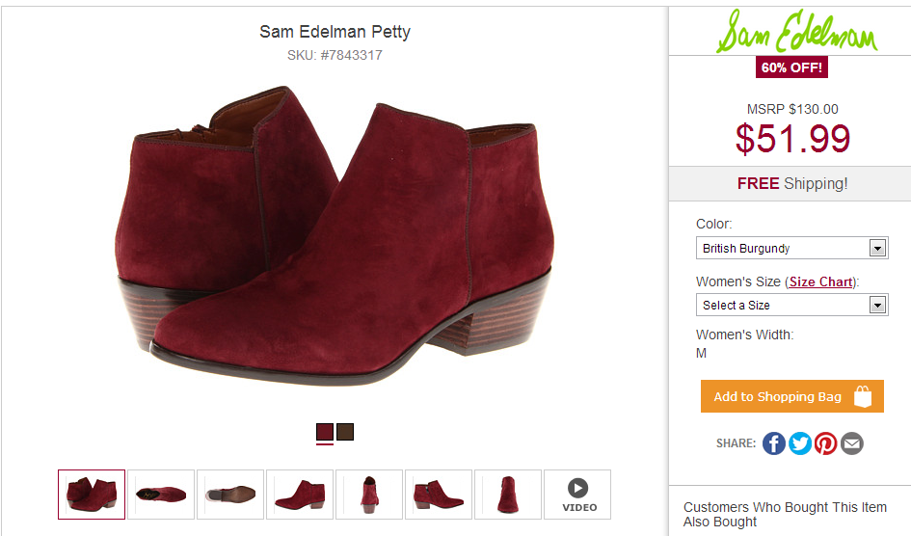Screen dimensions: 911x536
Task: View the front-facing boot thumbnail
Action: (508, 495)
